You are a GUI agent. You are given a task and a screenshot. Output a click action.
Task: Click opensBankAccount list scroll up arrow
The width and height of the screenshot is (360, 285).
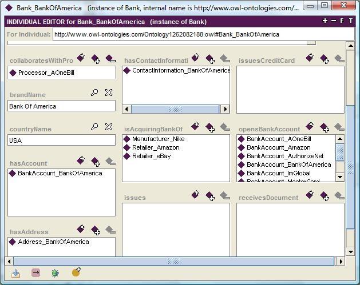click(x=340, y=139)
